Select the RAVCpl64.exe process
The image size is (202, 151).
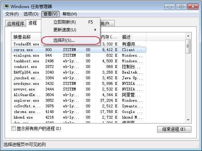[79, 72]
